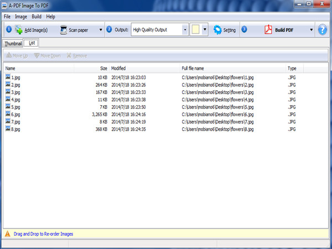Click the 2014/7/18 16:24:19 modified date
The height and width of the screenshot is (249, 332).
tap(128, 122)
